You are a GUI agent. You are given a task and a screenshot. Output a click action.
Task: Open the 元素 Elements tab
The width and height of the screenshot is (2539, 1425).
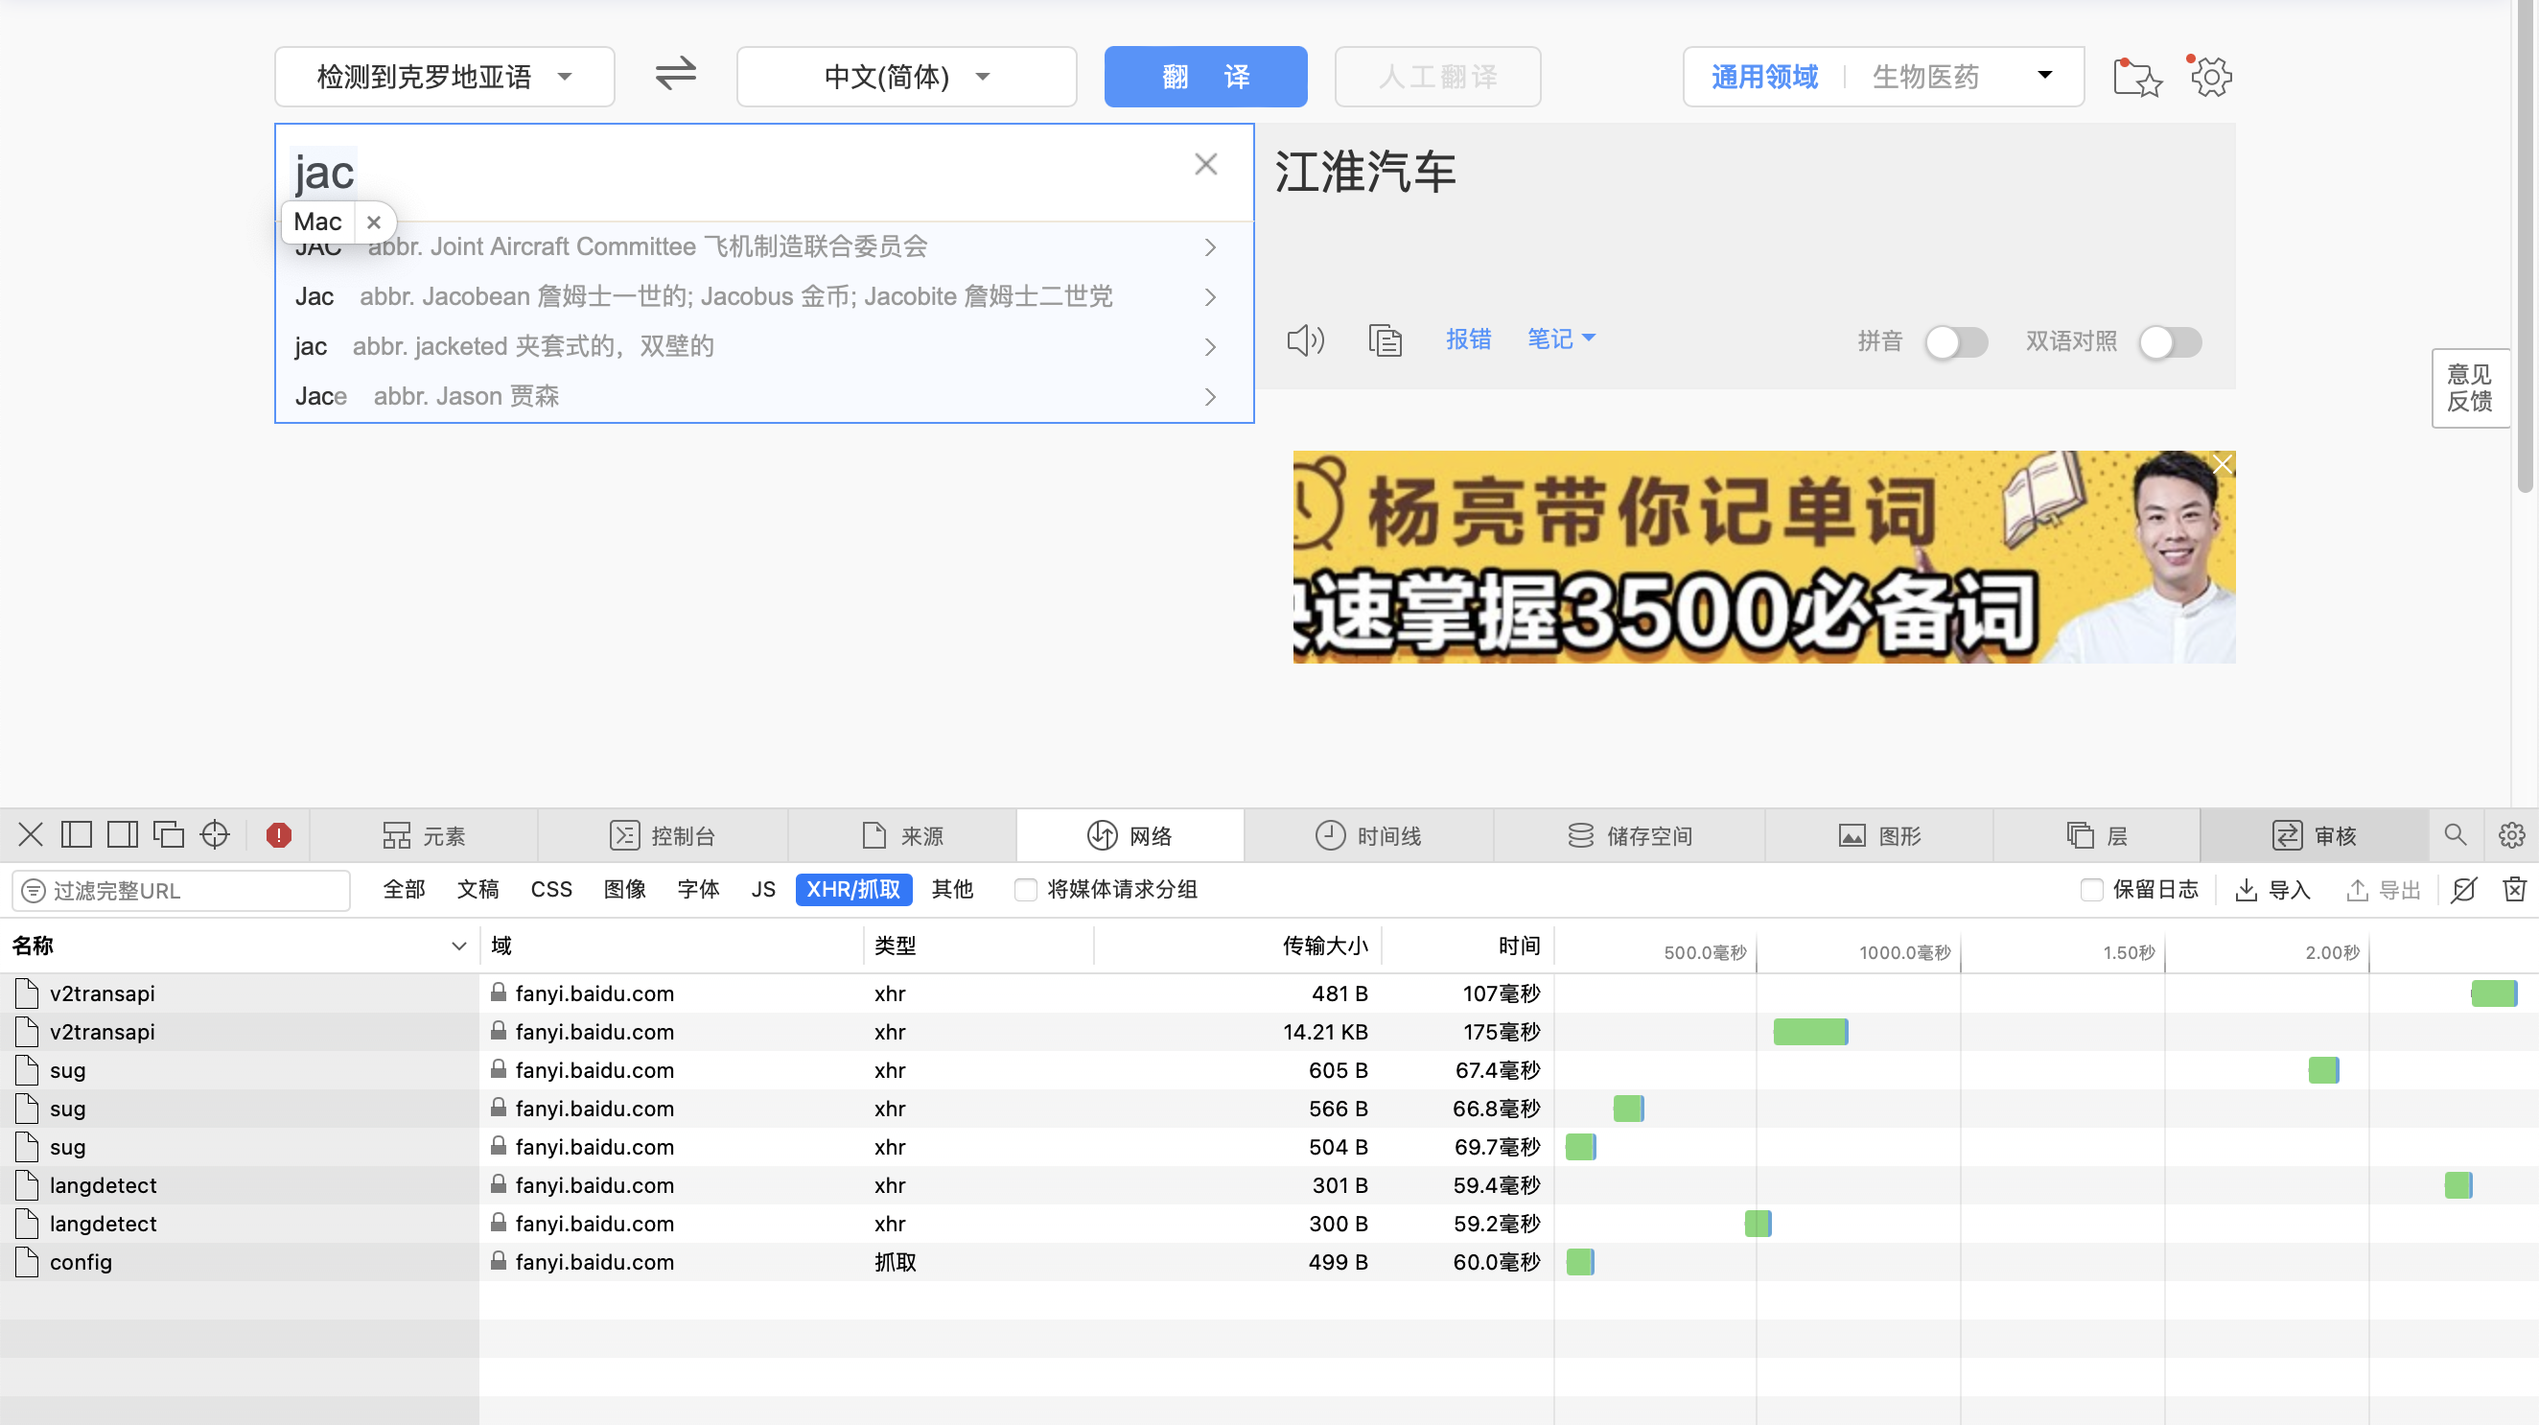[x=425, y=835]
